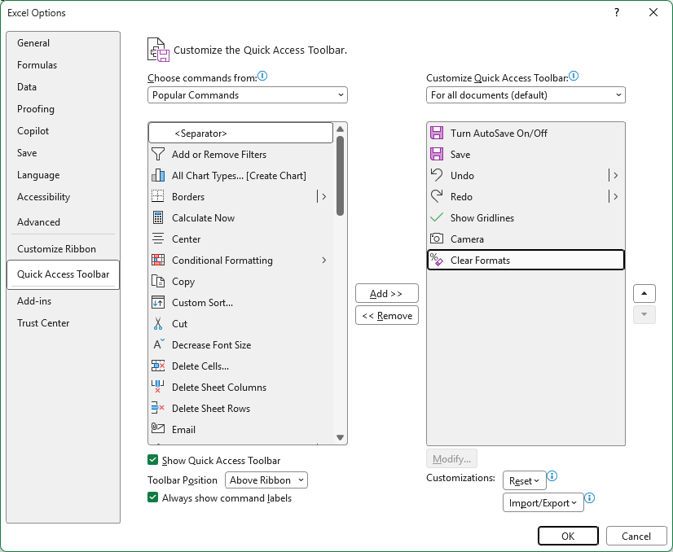This screenshot has width=673, height=552.
Task: Select the Turn AutoSave On/Off icon
Action: click(437, 133)
